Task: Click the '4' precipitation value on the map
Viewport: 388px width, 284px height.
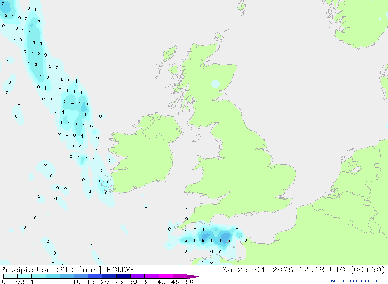Action: [220, 241]
